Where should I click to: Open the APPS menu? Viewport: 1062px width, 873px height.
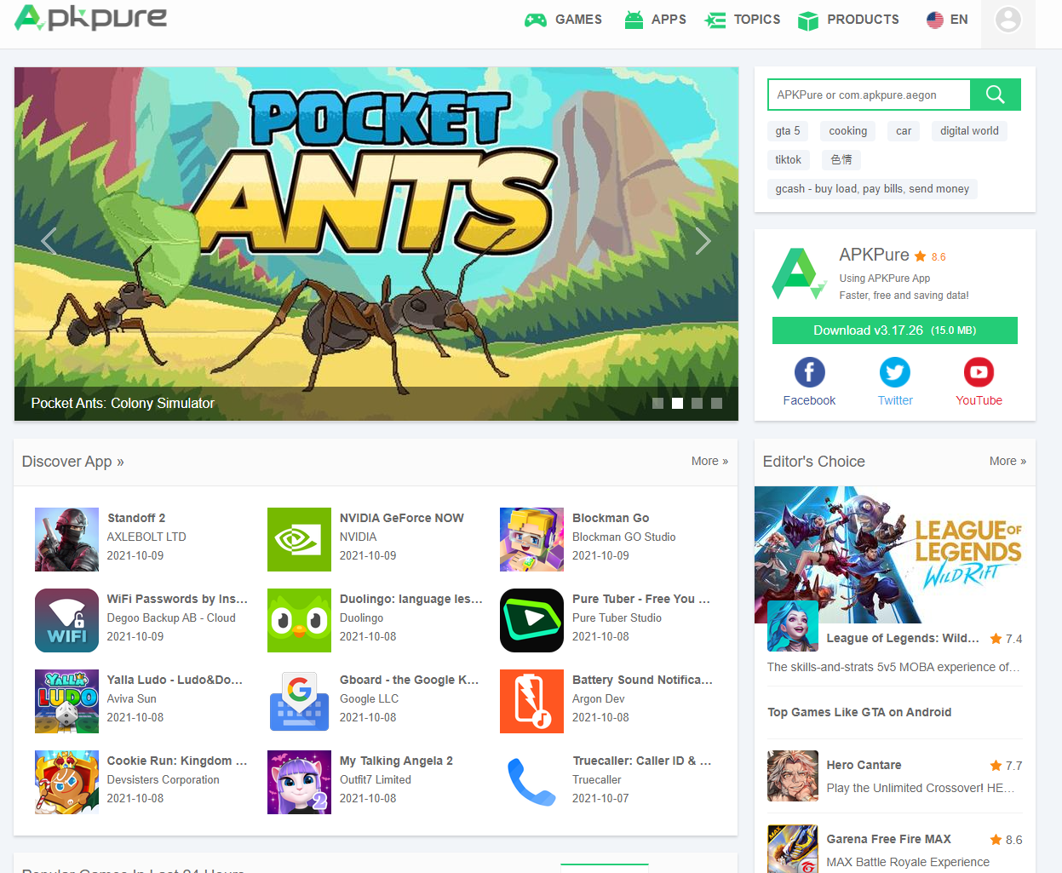655,20
